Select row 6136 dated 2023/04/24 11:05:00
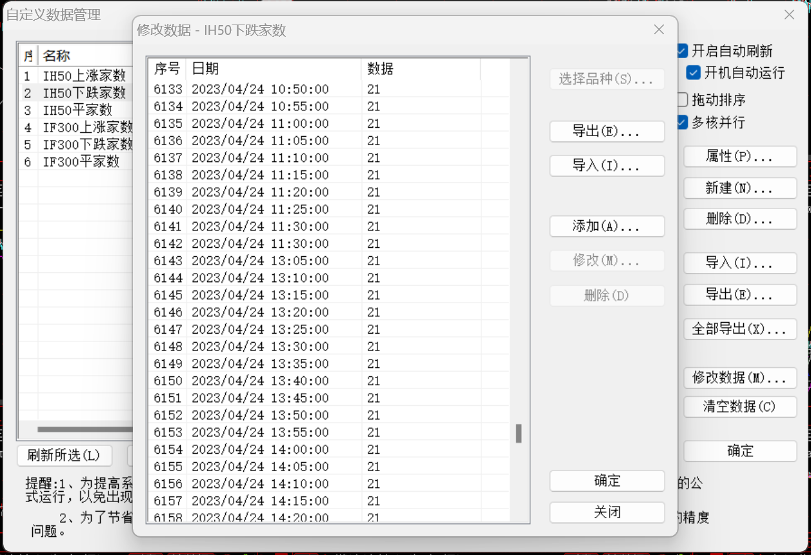This screenshot has width=811, height=555. click(x=328, y=141)
